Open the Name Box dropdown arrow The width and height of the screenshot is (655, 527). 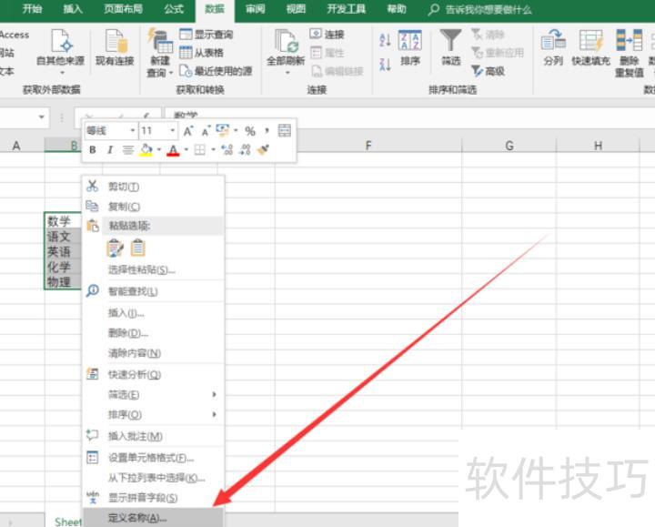tap(41, 117)
